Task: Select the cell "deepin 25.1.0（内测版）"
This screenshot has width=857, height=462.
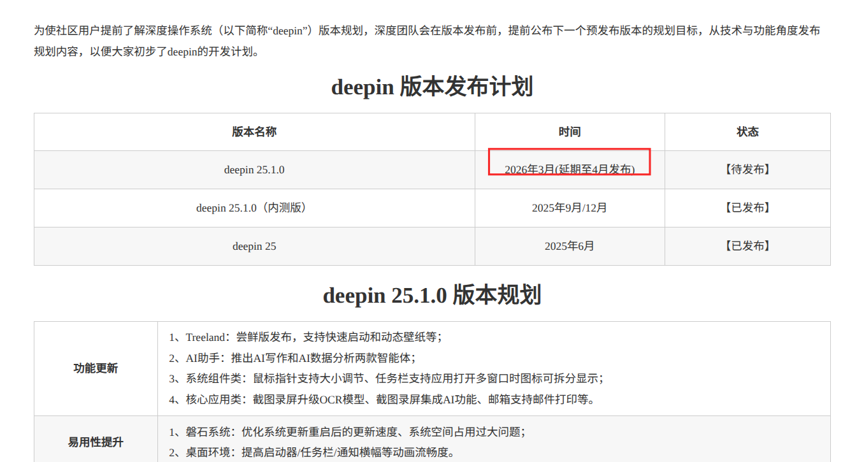Action: [254, 208]
